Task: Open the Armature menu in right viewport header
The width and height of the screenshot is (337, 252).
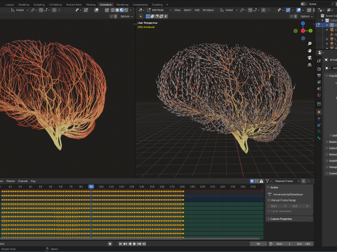Action: pos(208,10)
